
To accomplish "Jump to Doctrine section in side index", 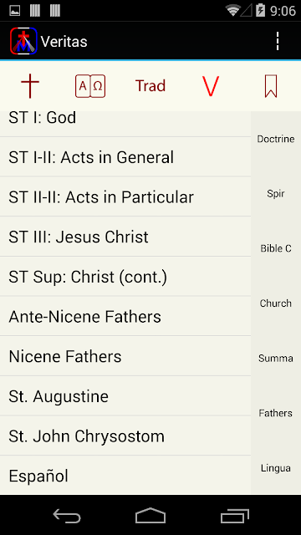I will [x=276, y=139].
